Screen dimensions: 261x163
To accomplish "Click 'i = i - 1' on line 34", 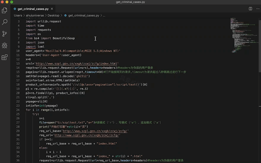I will point(54,152).
